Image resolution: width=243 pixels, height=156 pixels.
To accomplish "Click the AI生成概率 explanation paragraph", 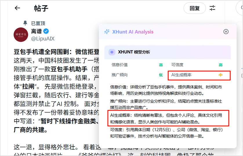I will pos(166,118).
